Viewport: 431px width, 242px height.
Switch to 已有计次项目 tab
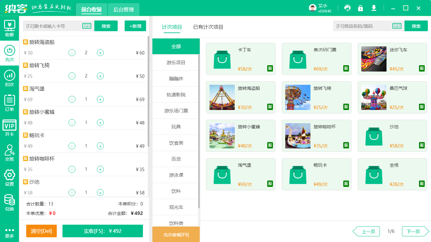208,27
